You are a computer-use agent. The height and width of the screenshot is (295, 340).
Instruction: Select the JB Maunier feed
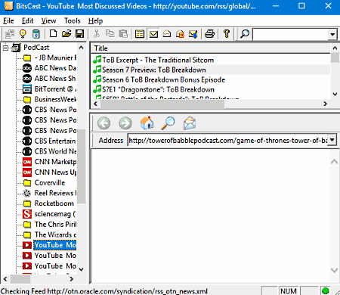[x=55, y=57]
